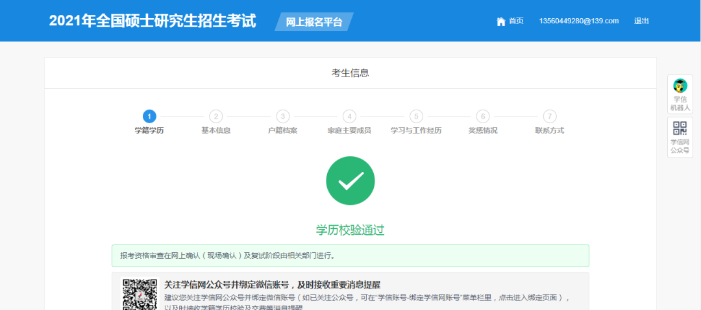Viewport: 701px width, 310px height.
Task: Click the 首页 home link
Action: [516, 21]
